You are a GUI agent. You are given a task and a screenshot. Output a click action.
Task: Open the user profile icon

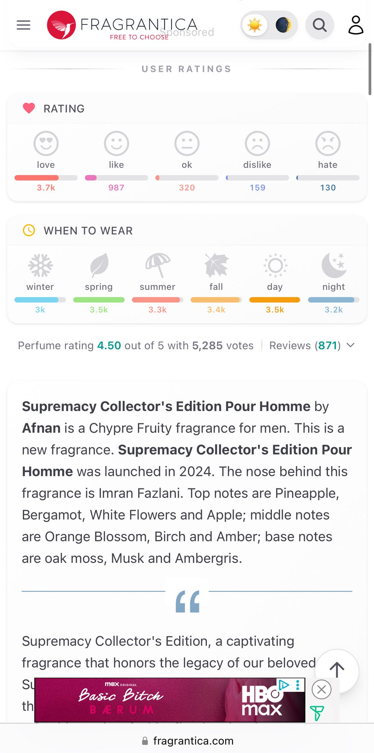pos(355,25)
